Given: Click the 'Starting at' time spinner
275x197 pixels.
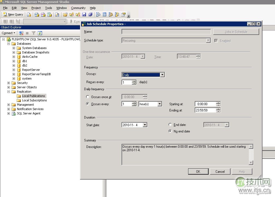Looking at the screenshot, I should pyautogui.click(x=218, y=104).
